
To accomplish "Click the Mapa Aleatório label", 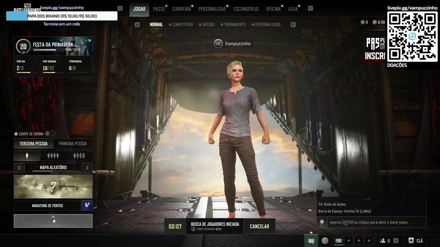I will 53,167.
